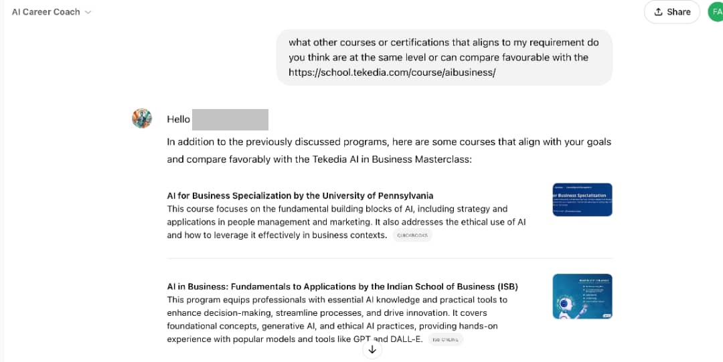Click the source chip after 'DALL-E.'
The image size is (723, 362).
tap(445, 340)
